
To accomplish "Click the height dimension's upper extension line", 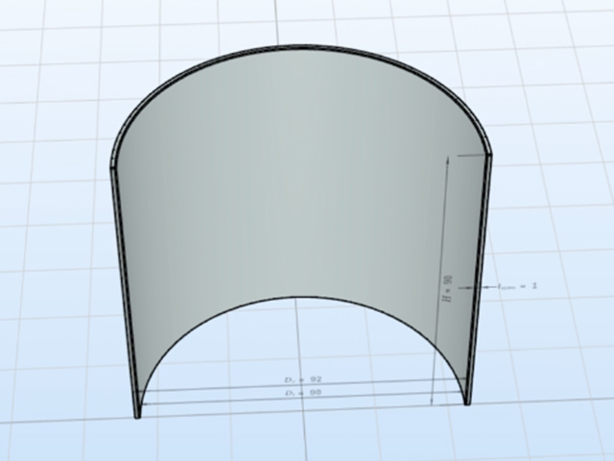I will 472,156.
